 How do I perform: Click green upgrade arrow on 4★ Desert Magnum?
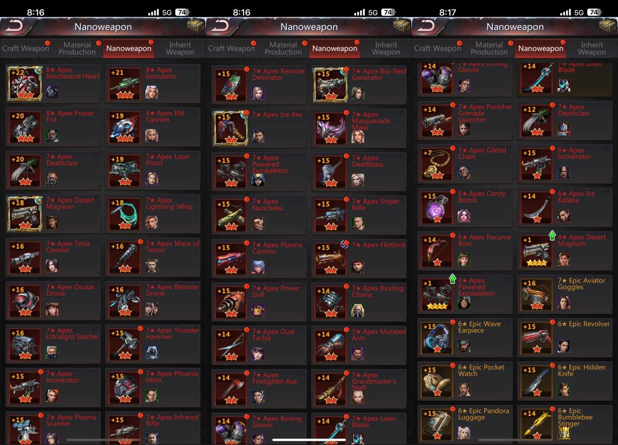[552, 235]
